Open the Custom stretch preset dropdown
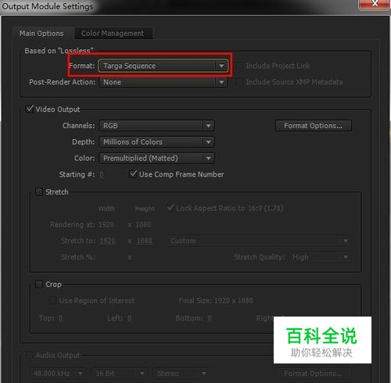The height and width of the screenshot is (383, 391). [259, 241]
